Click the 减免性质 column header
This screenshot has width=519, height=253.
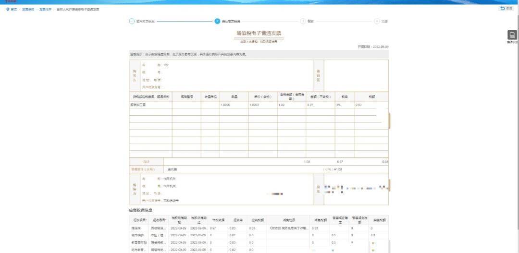pos(289,220)
